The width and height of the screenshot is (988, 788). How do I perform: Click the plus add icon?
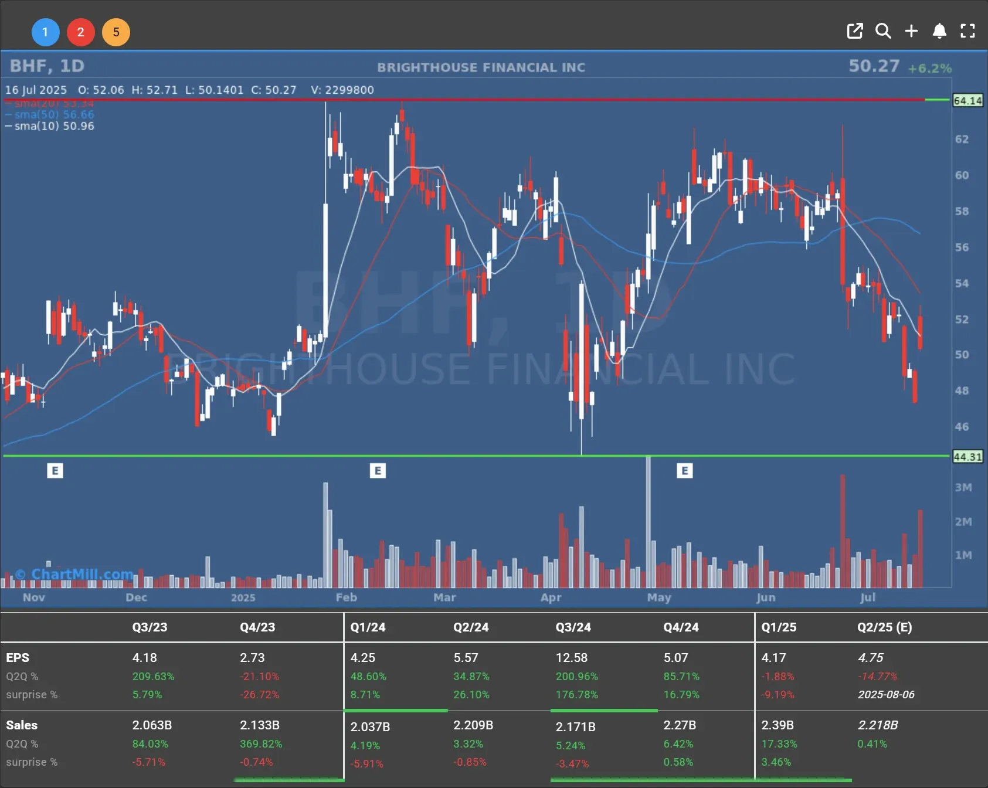(911, 31)
